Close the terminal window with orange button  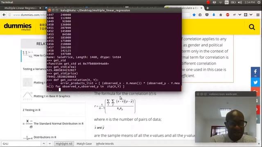[x=50, y=10]
